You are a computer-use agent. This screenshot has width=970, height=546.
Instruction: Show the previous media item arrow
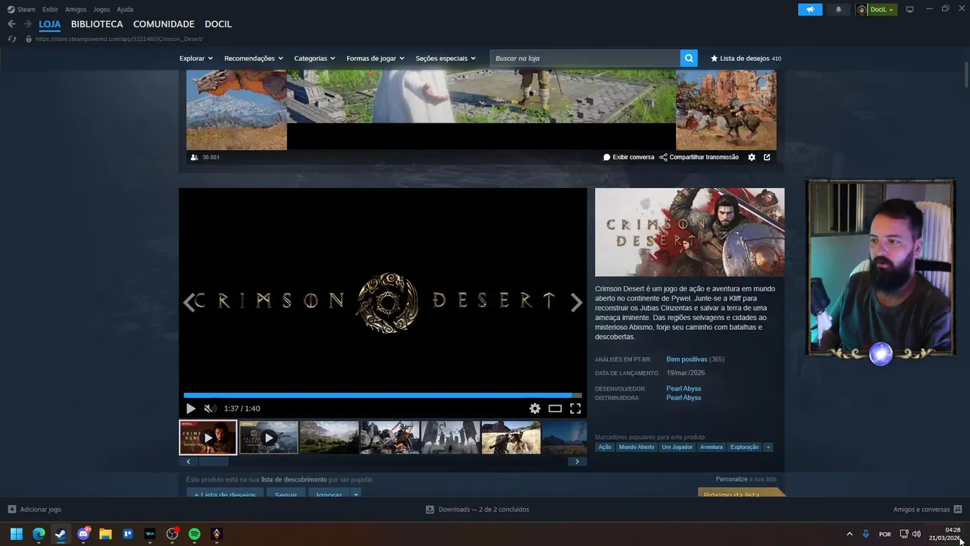189,303
